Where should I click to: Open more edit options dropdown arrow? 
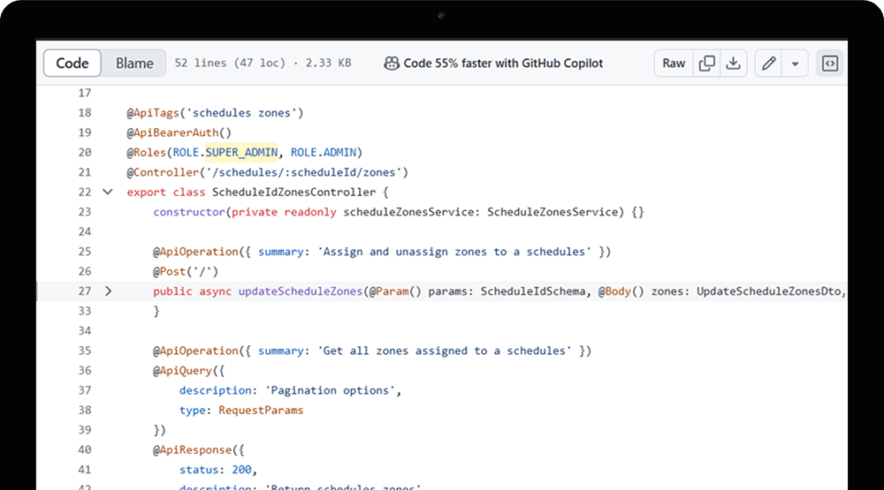click(795, 64)
